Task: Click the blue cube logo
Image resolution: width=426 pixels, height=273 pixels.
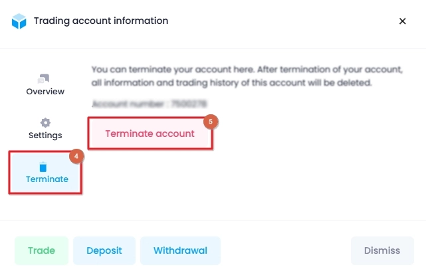Action: [19, 21]
